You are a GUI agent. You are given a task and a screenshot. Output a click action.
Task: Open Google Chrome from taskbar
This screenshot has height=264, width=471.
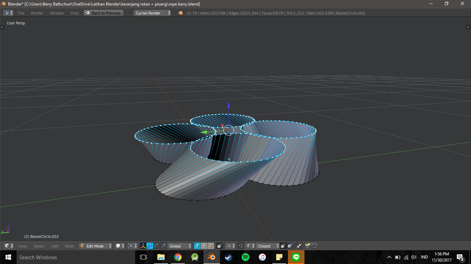coord(178,257)
